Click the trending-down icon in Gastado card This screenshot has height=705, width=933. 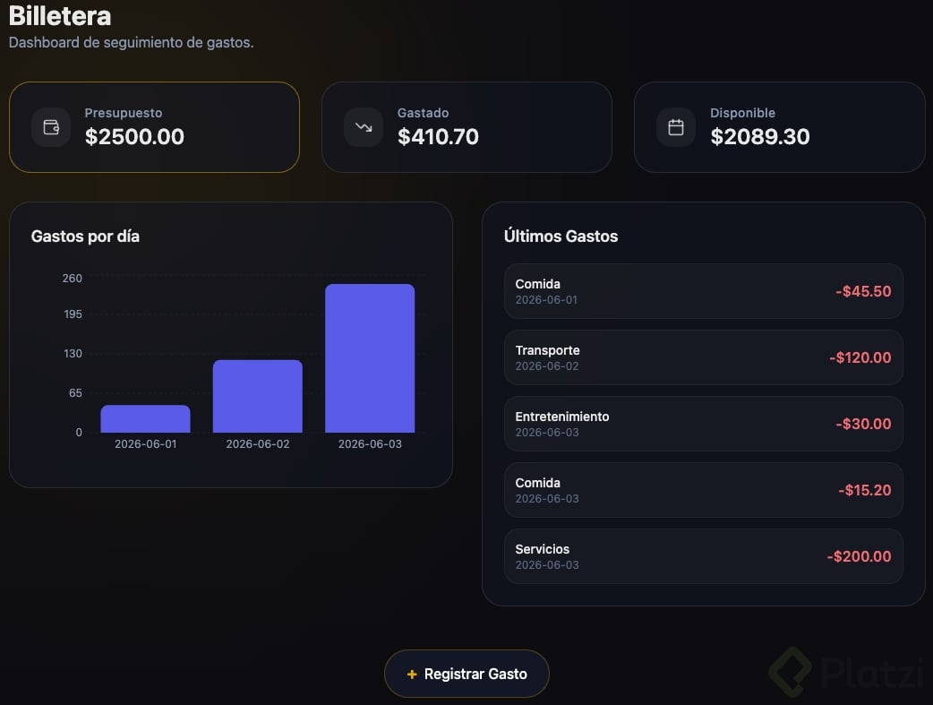tap(364, 127)
